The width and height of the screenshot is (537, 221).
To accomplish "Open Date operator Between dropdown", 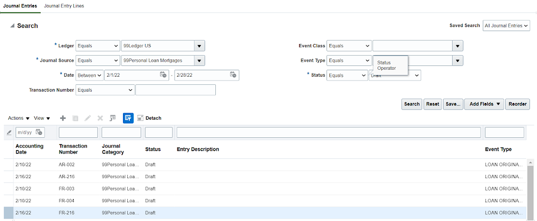I will [x=89, y=75].
